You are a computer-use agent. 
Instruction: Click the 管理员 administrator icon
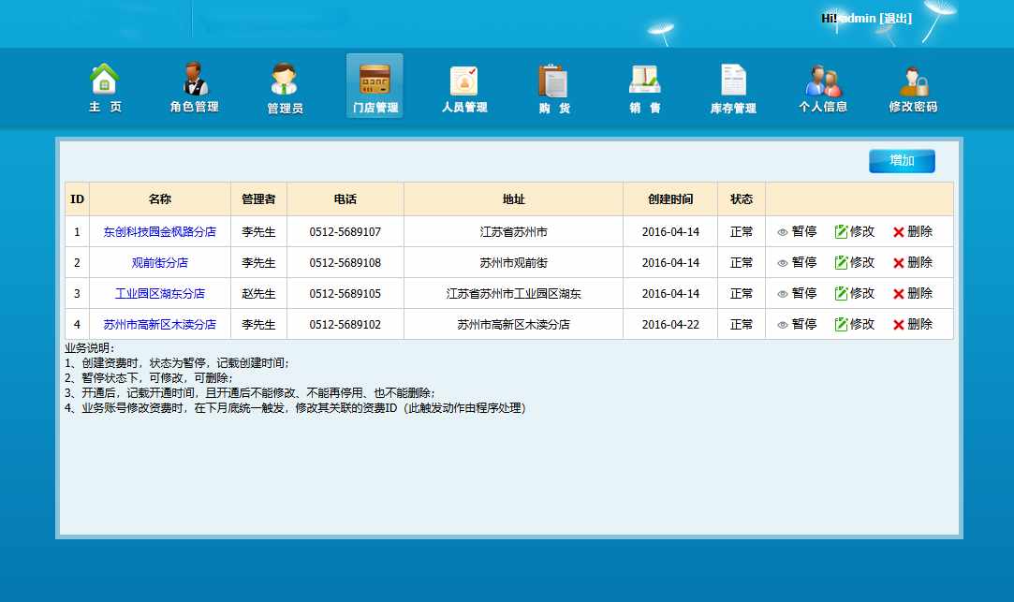(285, 87)
